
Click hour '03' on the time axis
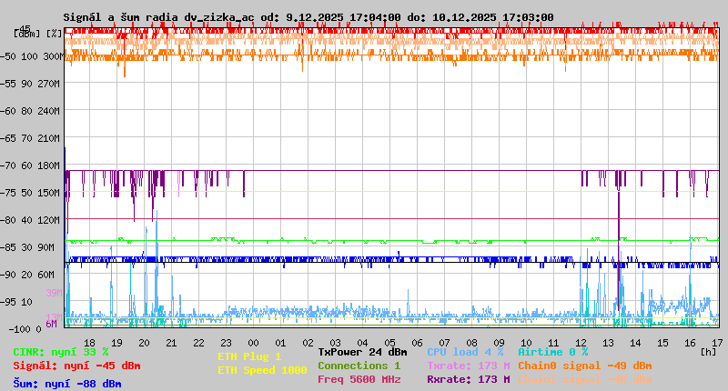coord(335,343)
